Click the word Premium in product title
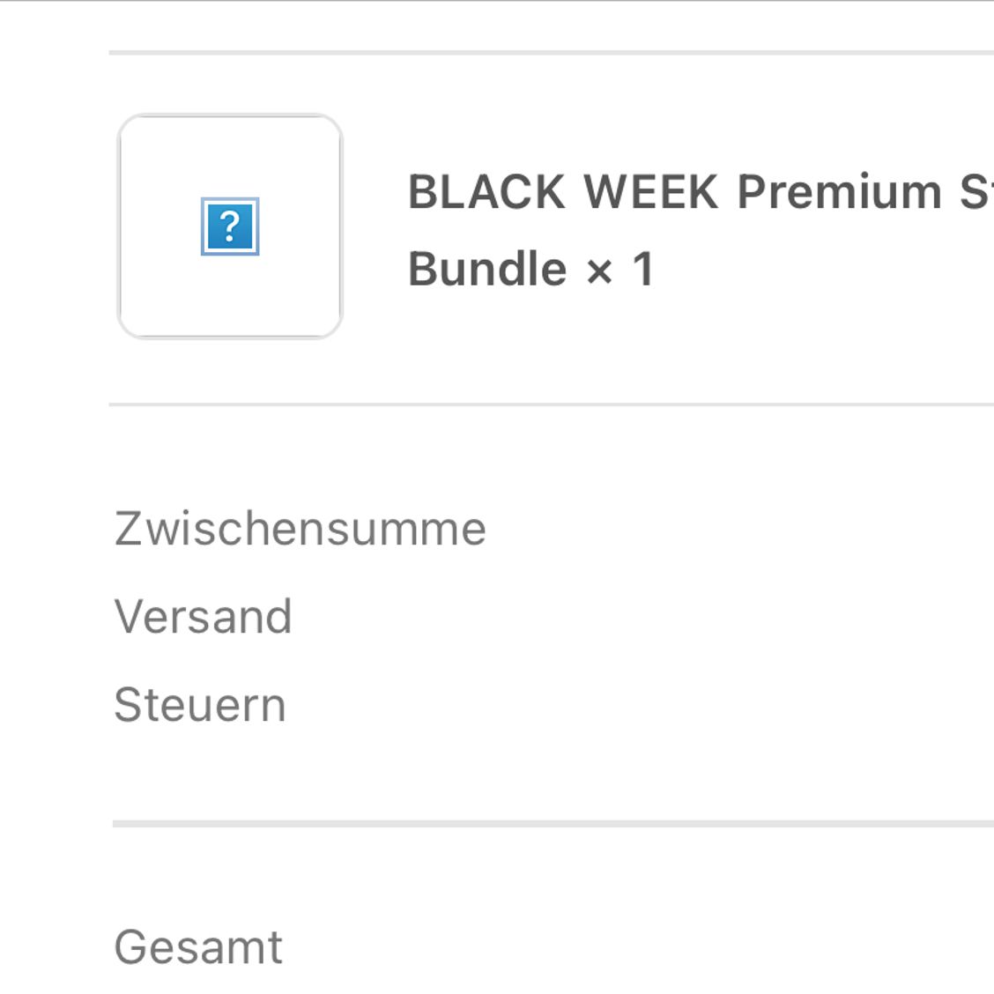 tap(839, 191)
